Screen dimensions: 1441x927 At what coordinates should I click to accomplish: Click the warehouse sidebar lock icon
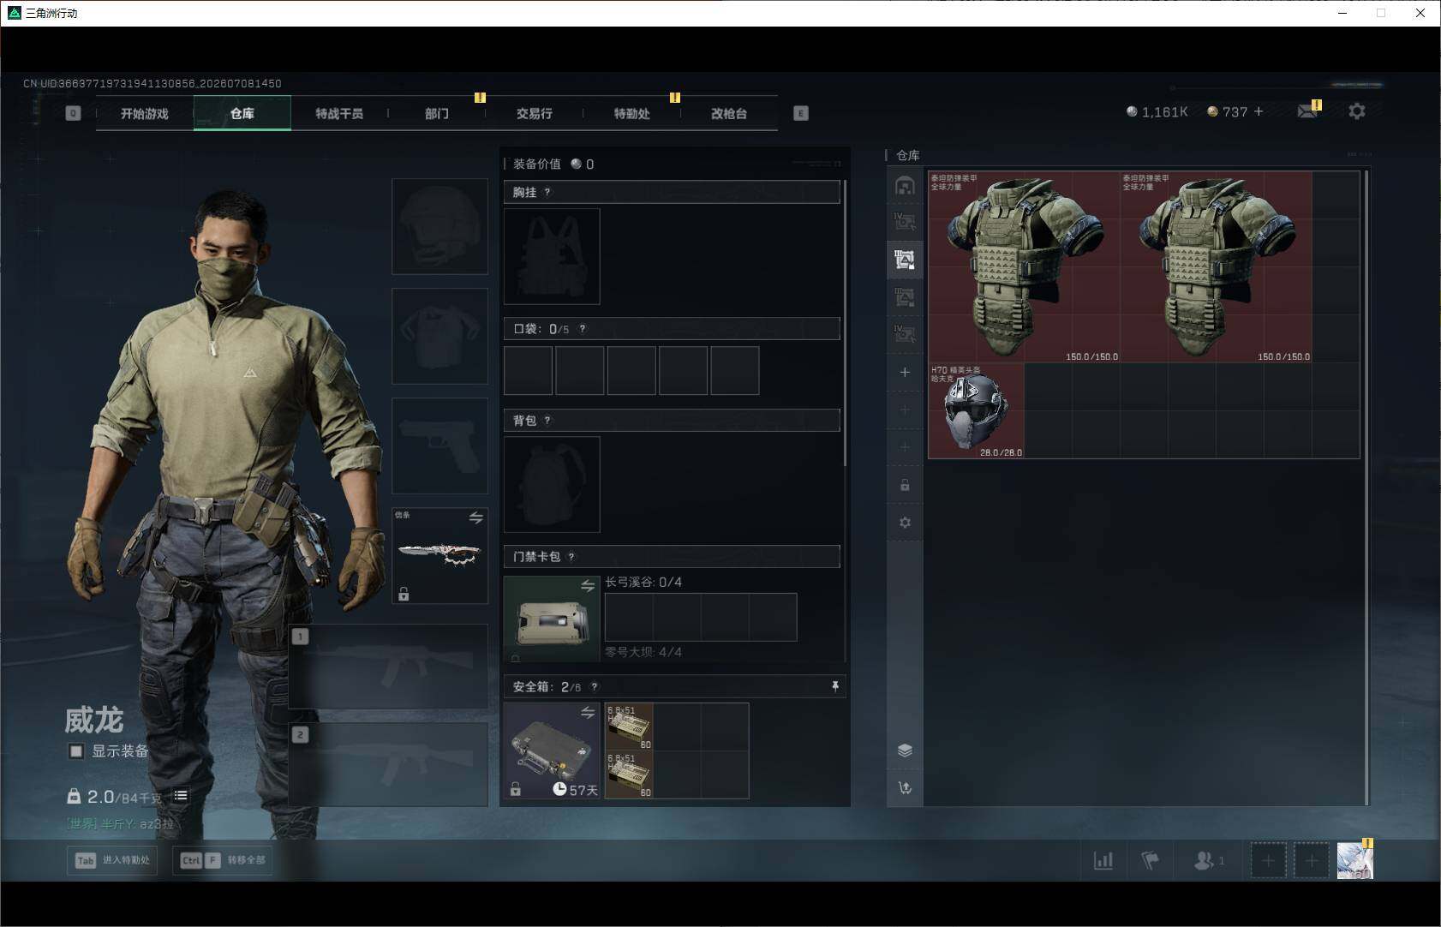click(905, 485)
